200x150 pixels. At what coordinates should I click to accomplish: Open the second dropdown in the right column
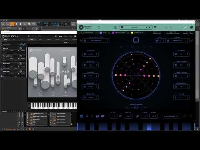click(x=181, y=65)
